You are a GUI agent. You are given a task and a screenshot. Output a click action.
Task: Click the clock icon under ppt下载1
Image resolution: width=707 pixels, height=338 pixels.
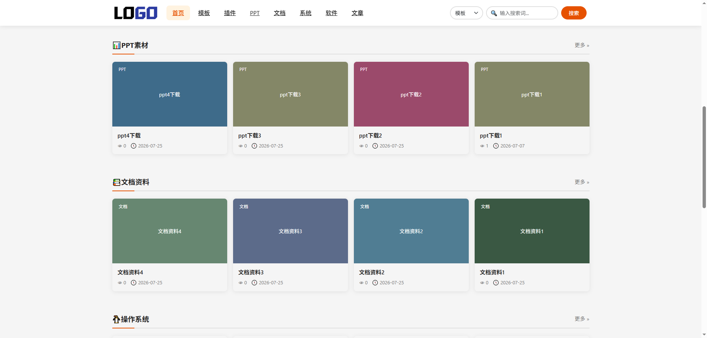[x=496, y=146]
